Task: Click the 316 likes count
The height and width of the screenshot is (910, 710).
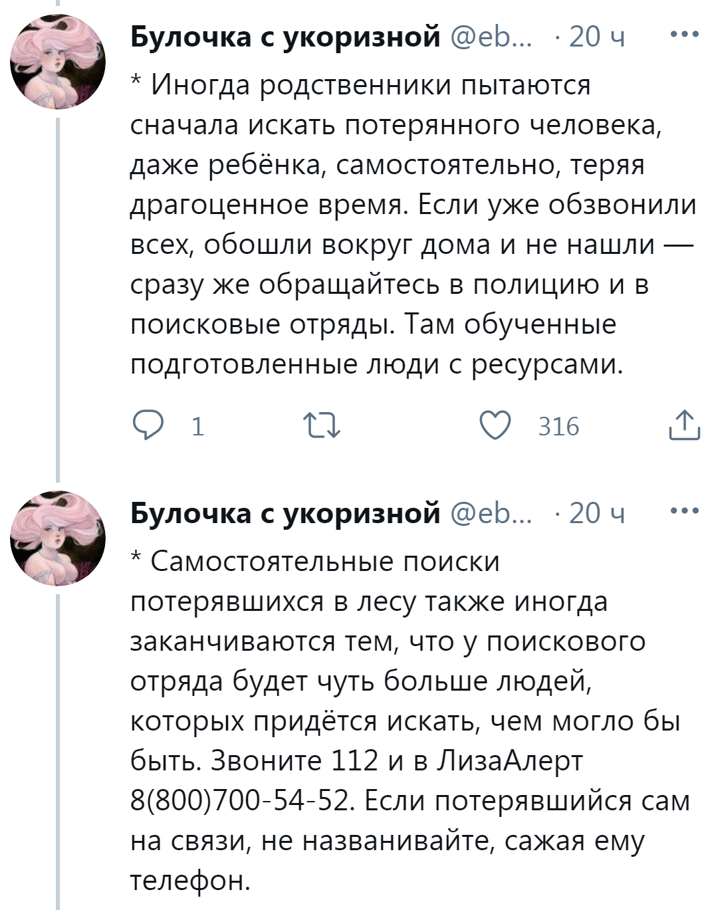Action: (558, 427)
